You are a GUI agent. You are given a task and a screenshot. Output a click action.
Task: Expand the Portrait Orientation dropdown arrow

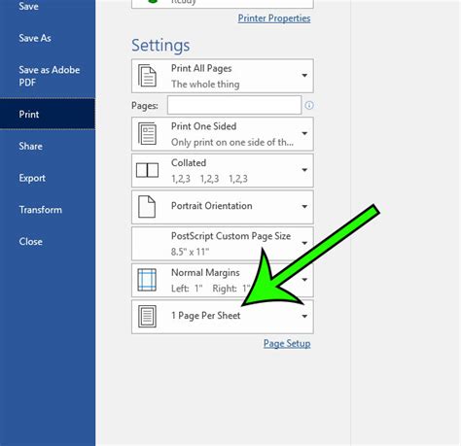coord(304,207)
